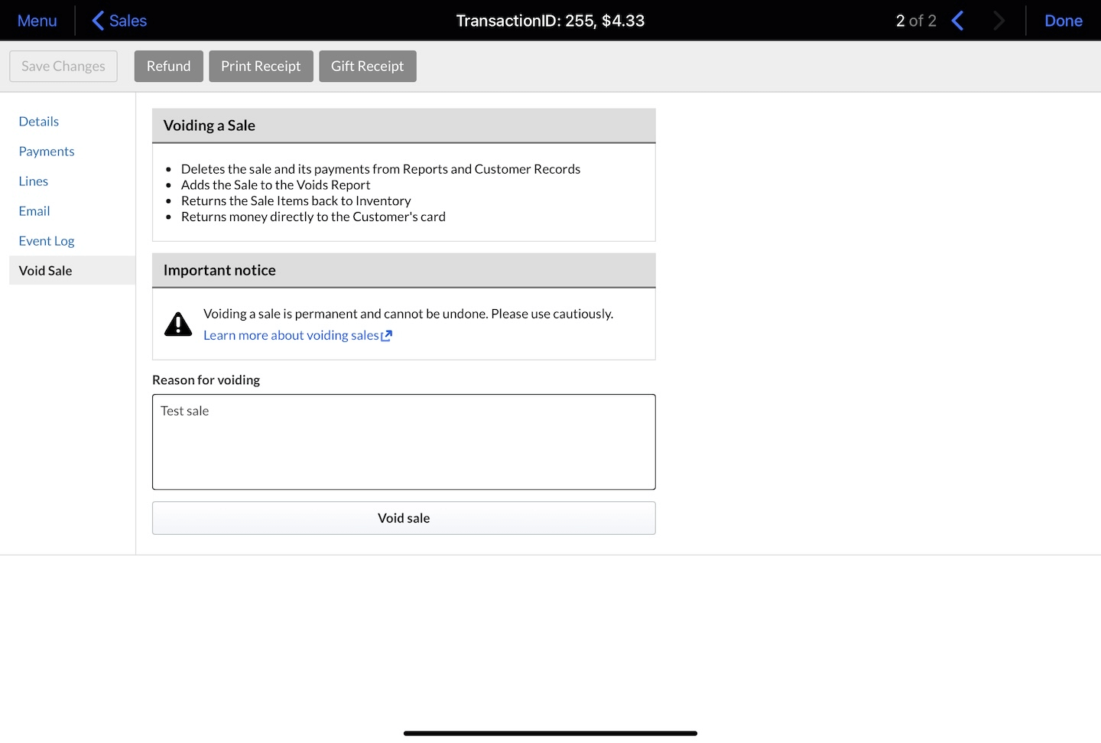Go to the previous transaction using the blue arrow
Viewport: 1101px width, 743px height.
pyautogui.click(x=957, y=21)
